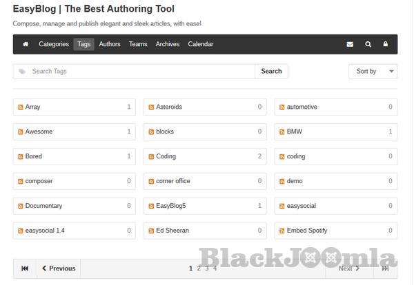414x285 pixels.
Task: Click the lock login icon
Action: click(386, 44)
